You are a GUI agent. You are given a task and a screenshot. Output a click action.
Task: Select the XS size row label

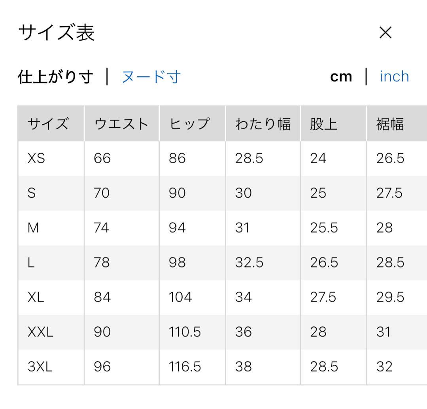(x=36, y=158)
